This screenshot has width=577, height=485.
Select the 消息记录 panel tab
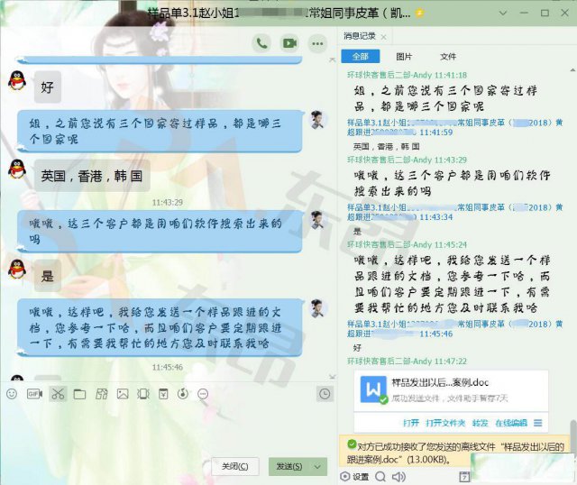[360, 36]
